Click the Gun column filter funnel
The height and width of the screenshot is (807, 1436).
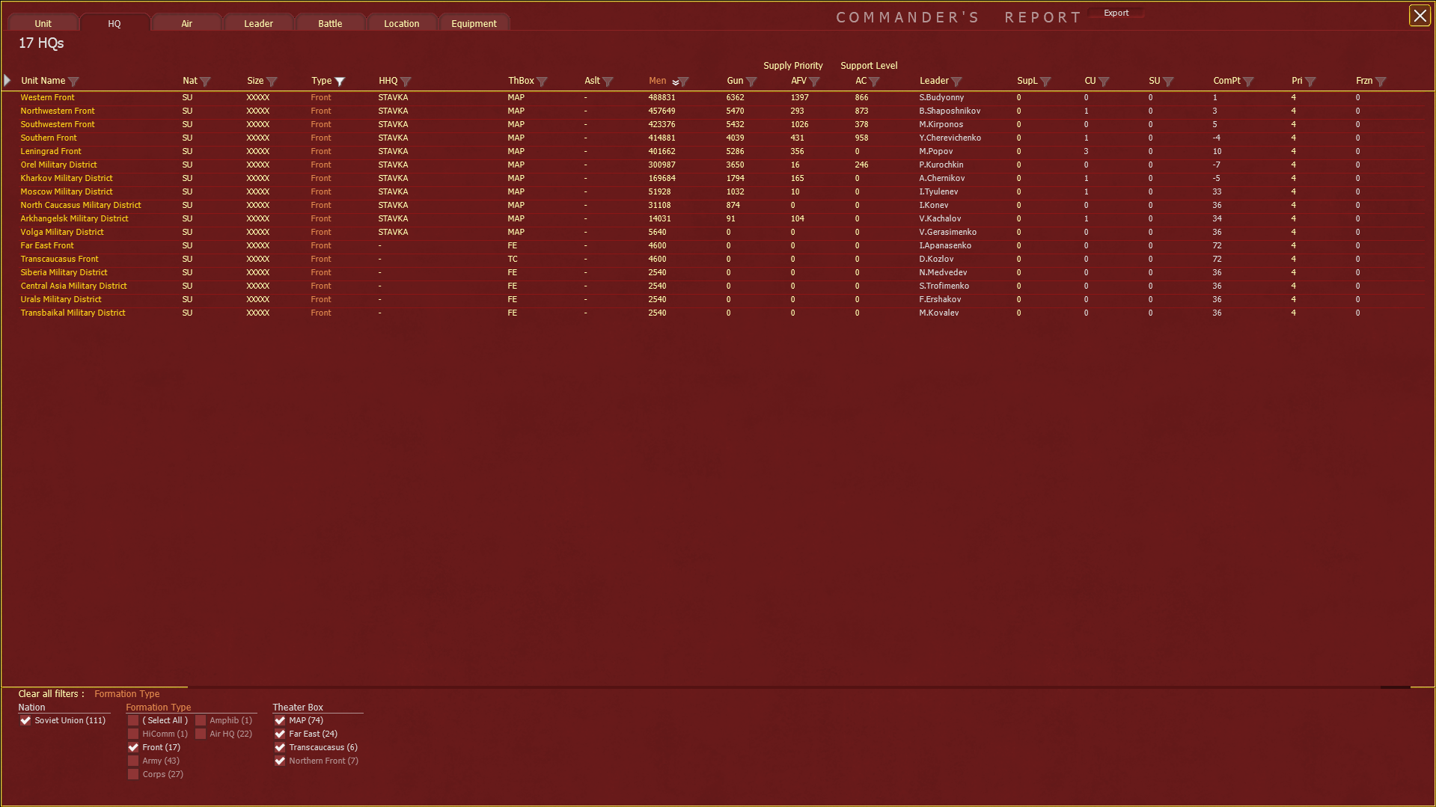coord(752,82)
